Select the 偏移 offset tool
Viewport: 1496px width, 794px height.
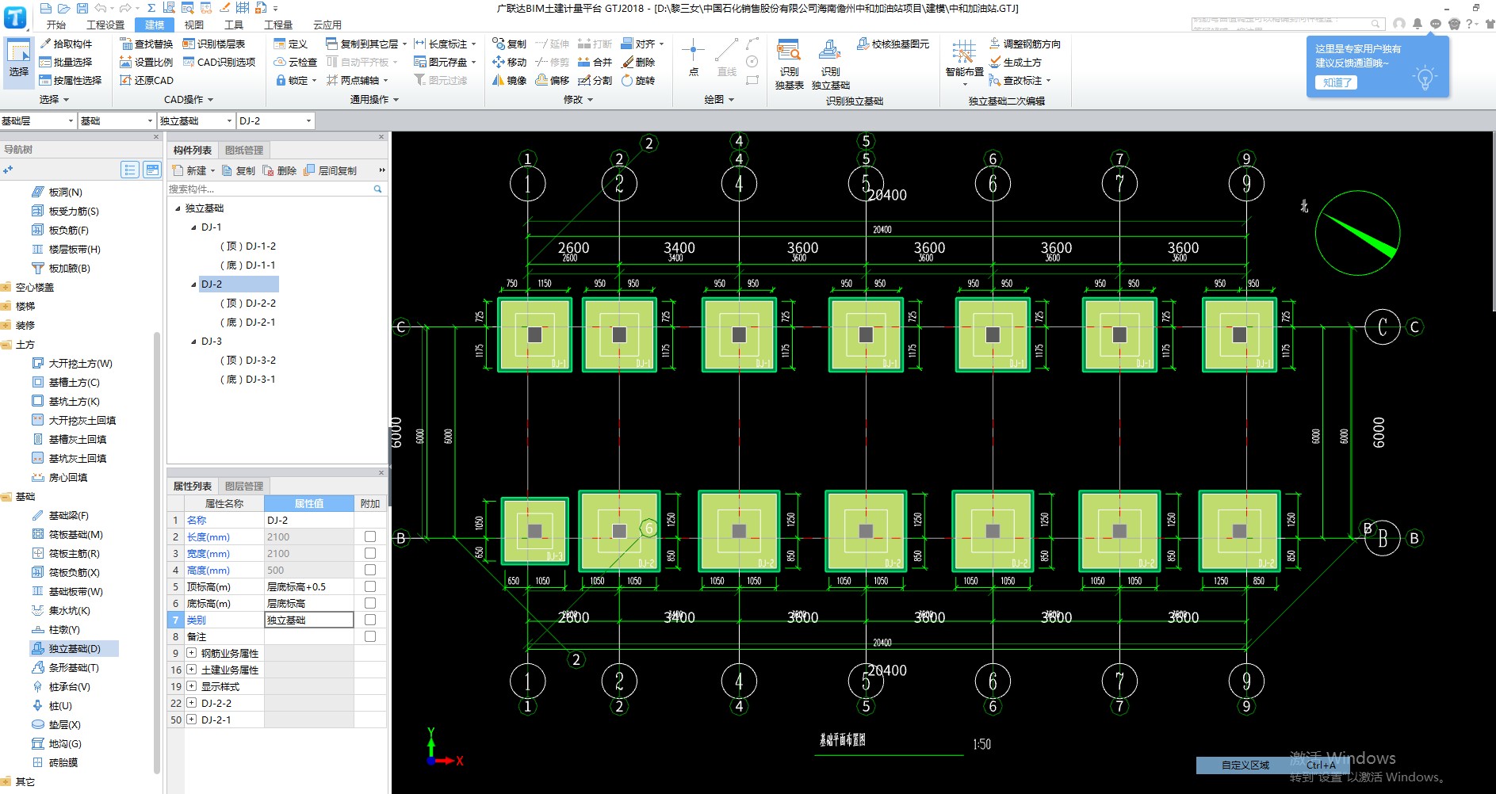pyautogui.click(x=553, y=80)
